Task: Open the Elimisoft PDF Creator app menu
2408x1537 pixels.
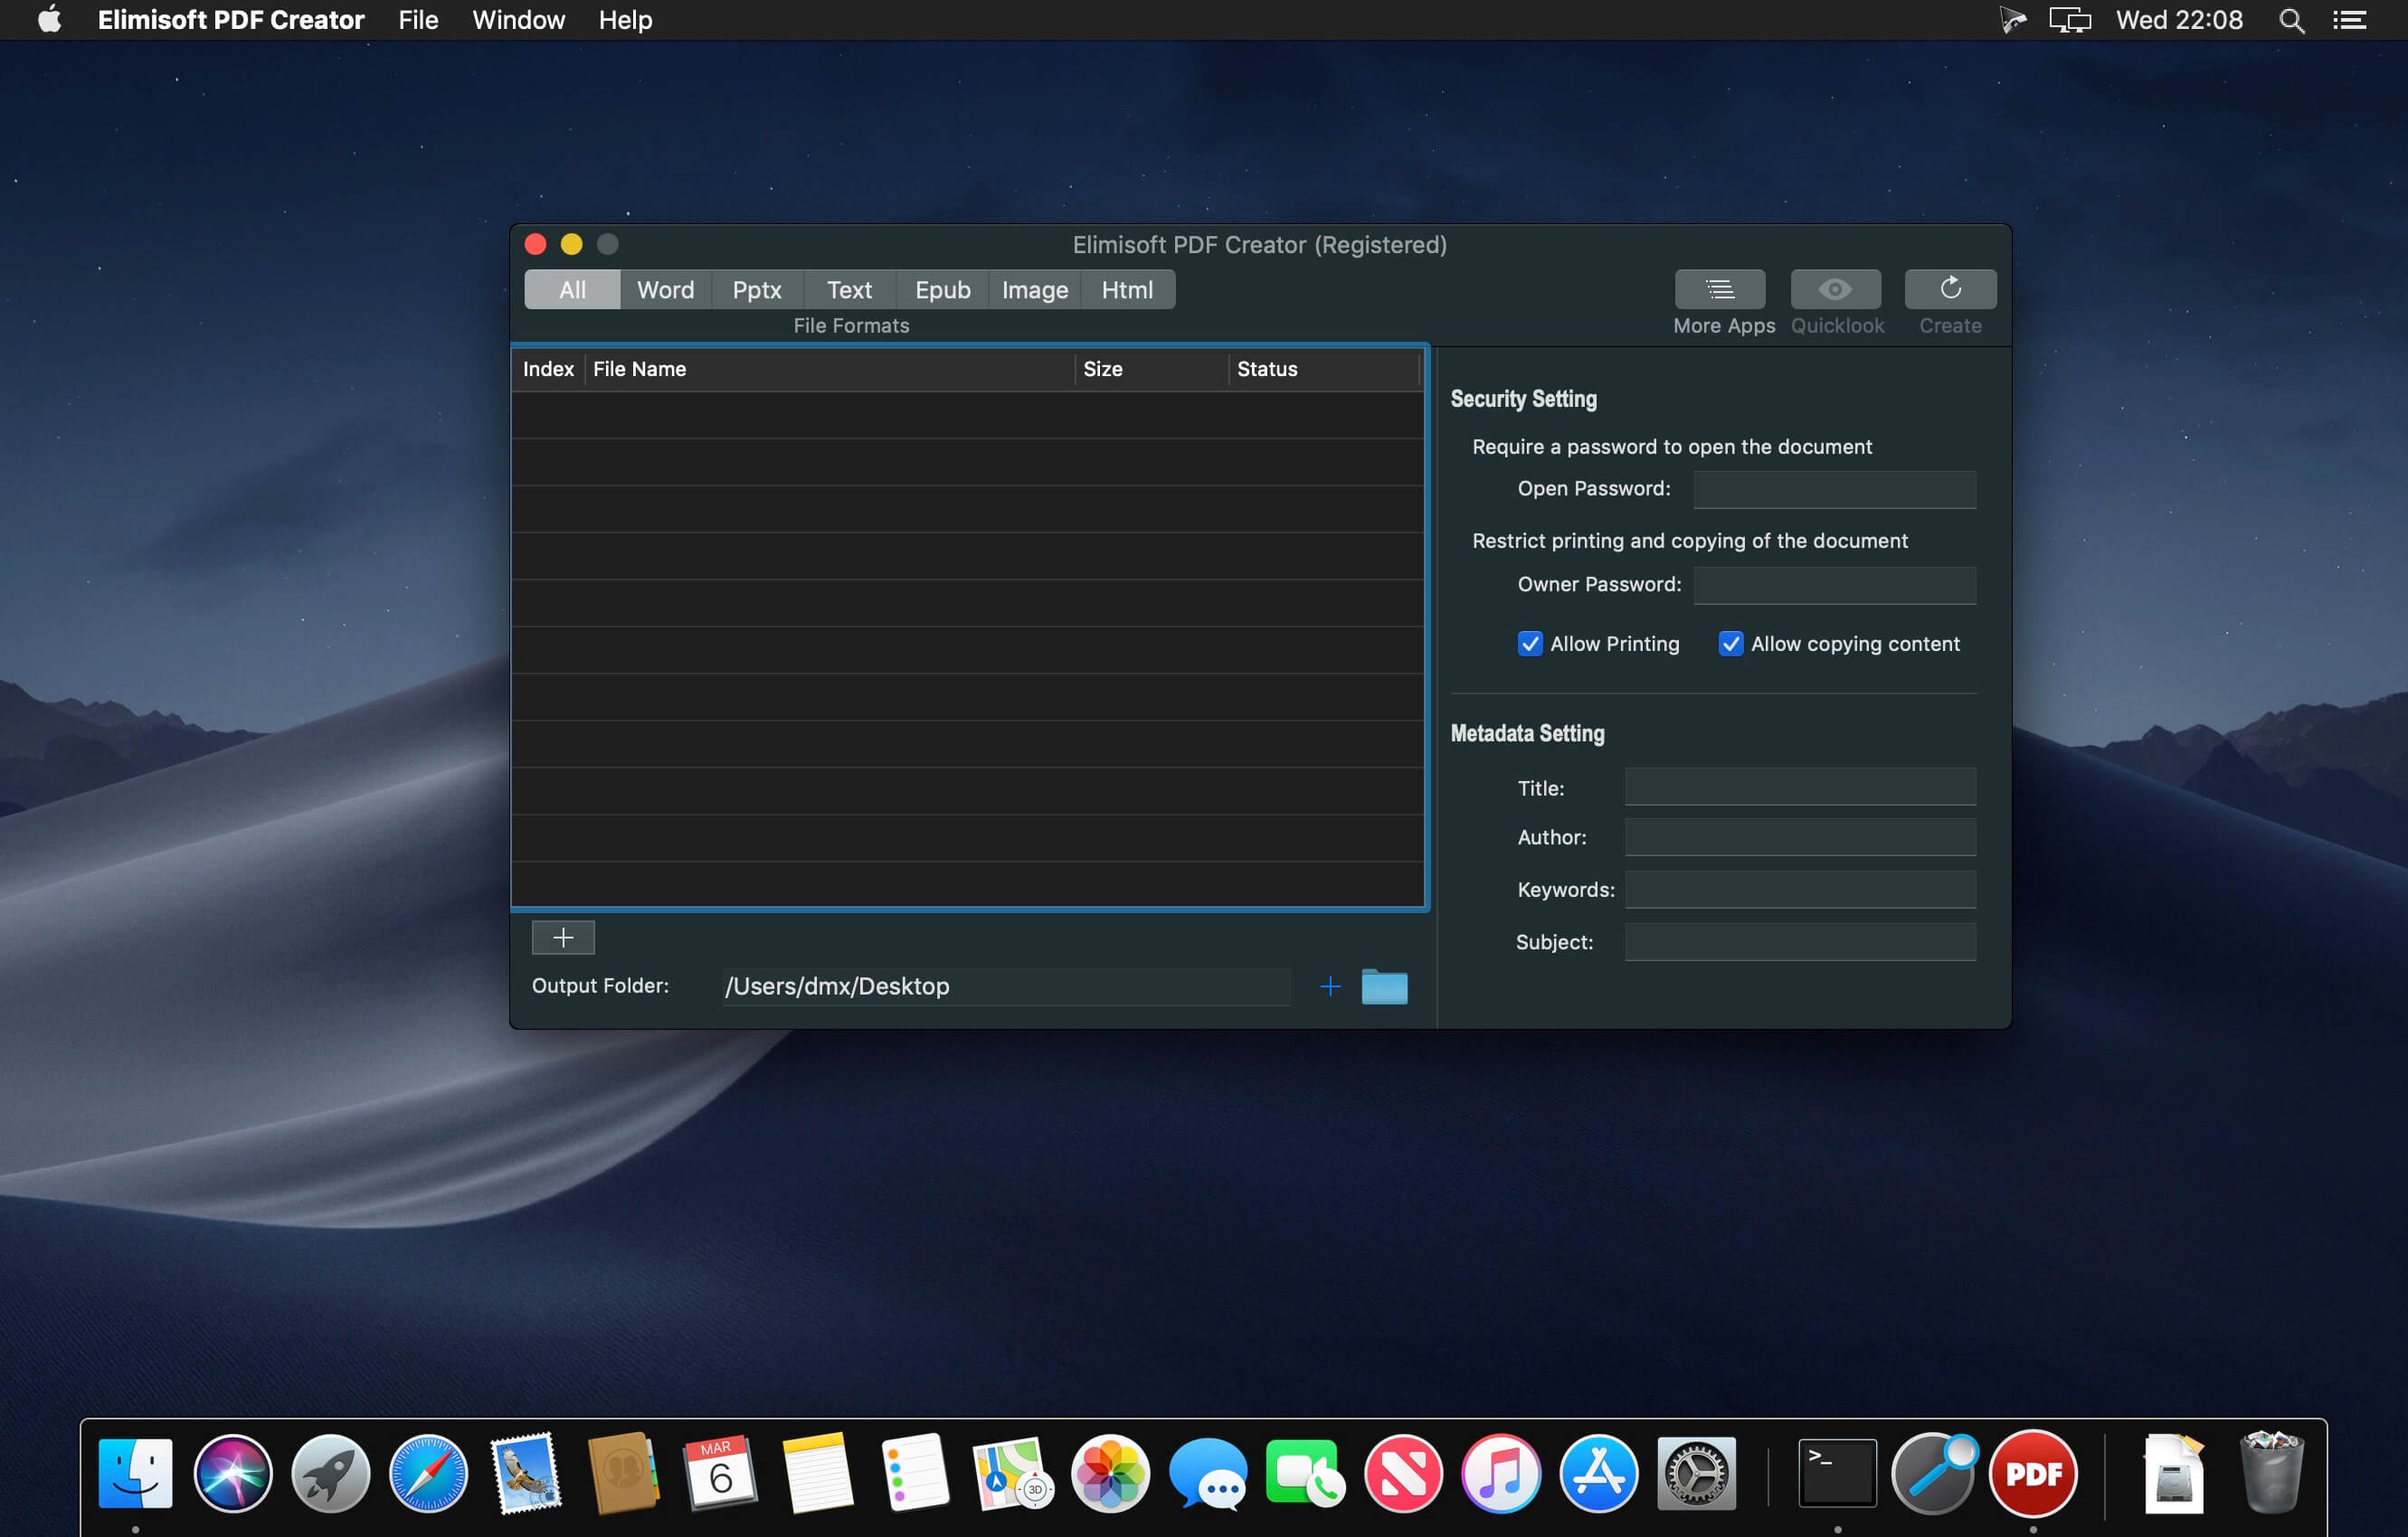Action: (x=231, y=20)
